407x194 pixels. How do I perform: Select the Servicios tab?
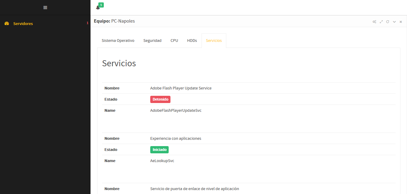pyautogui.click(x=214, y=41)
